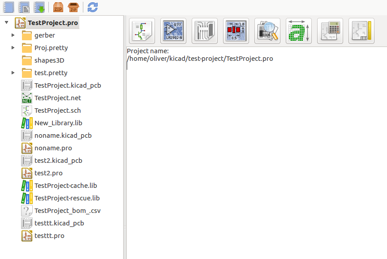Screen dimensions: 387x259
Task: Click the schematic icon beside TestProject.sch
Action: click(27, 110)
